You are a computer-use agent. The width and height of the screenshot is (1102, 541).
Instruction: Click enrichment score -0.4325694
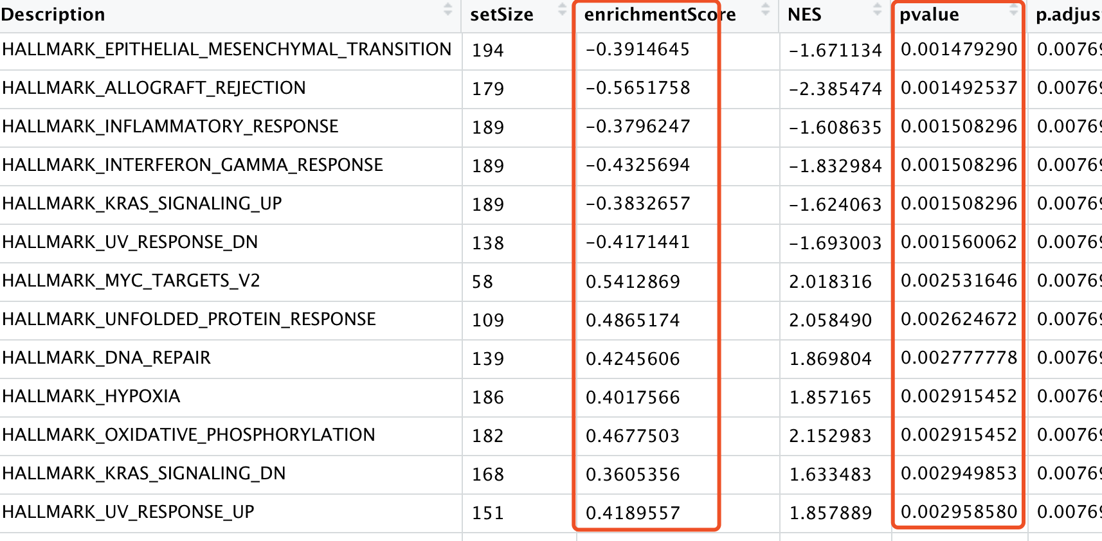tap(638, 165)
